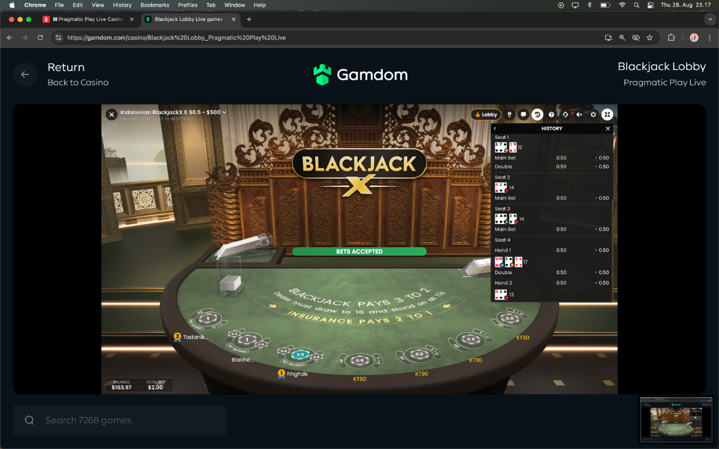Screen dimensions: 719x449
Task: Close the Indonesian BlackjackX table with X
Action: (x=111, y=114)
